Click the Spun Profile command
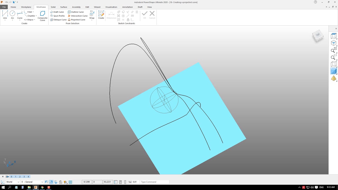The width and height of the screenshot is (338, 190). click(x=57, y=16)
